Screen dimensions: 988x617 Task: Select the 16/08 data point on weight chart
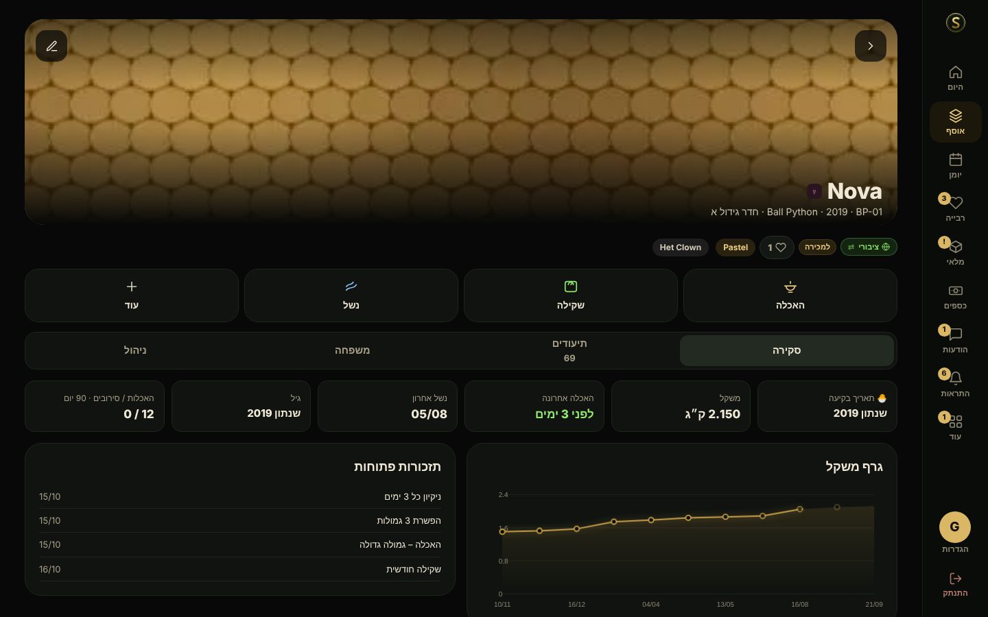[800, 509]
